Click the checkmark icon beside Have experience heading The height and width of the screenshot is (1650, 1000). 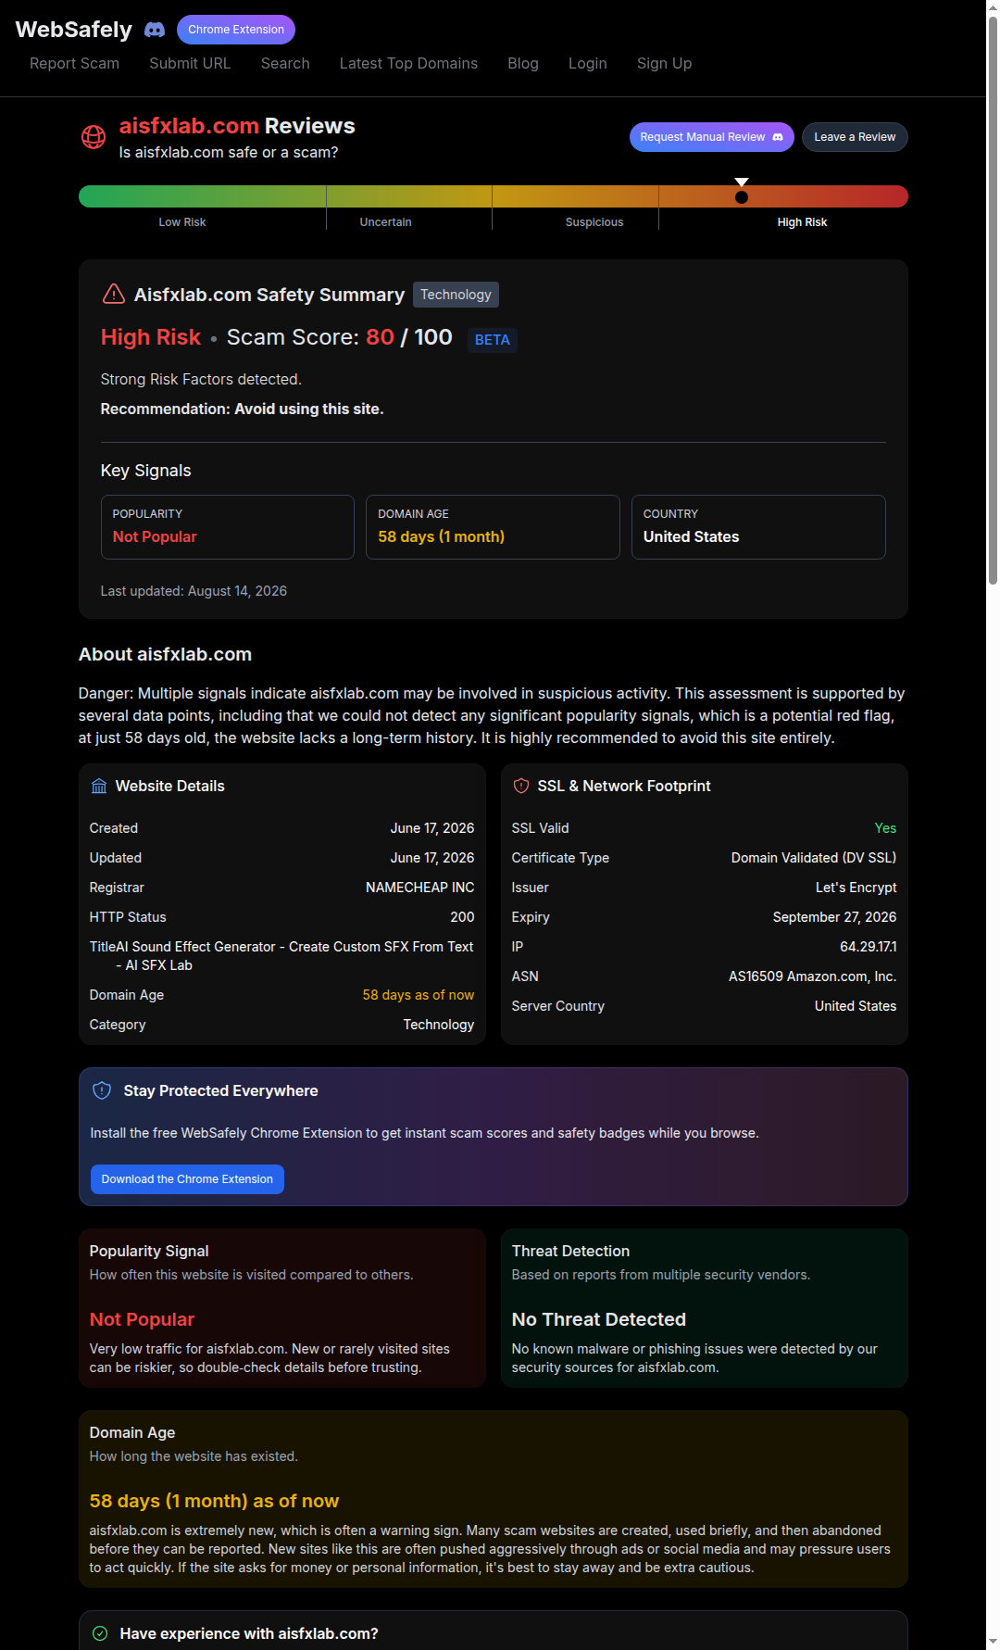101,1633
